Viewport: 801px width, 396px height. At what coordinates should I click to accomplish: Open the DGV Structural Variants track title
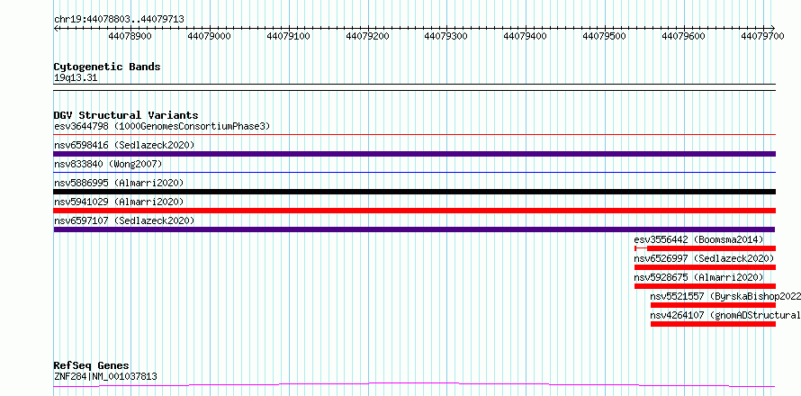click(x=126, y=115)
